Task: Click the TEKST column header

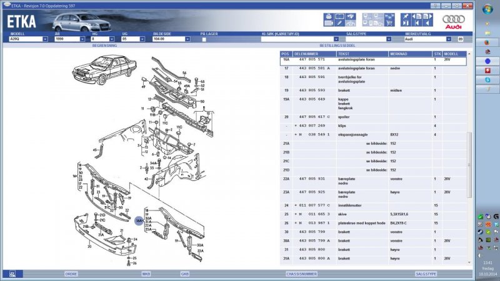Action: click(x=362, y=54)
